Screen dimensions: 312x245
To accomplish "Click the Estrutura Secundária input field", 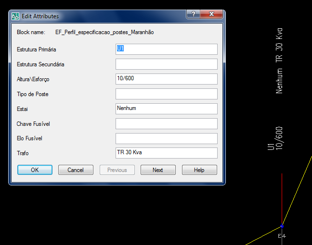I will pyautogui.click(x=167, y=64).
